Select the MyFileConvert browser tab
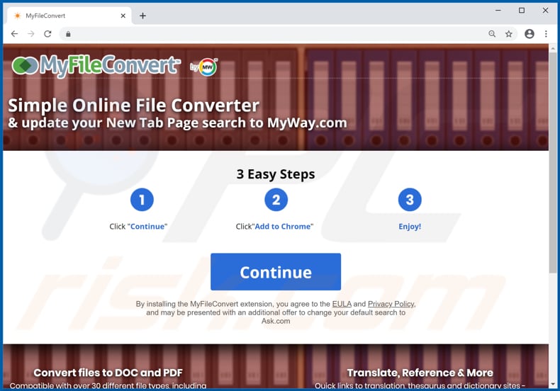Screen dimensions: 560x391 pos(69,16)
